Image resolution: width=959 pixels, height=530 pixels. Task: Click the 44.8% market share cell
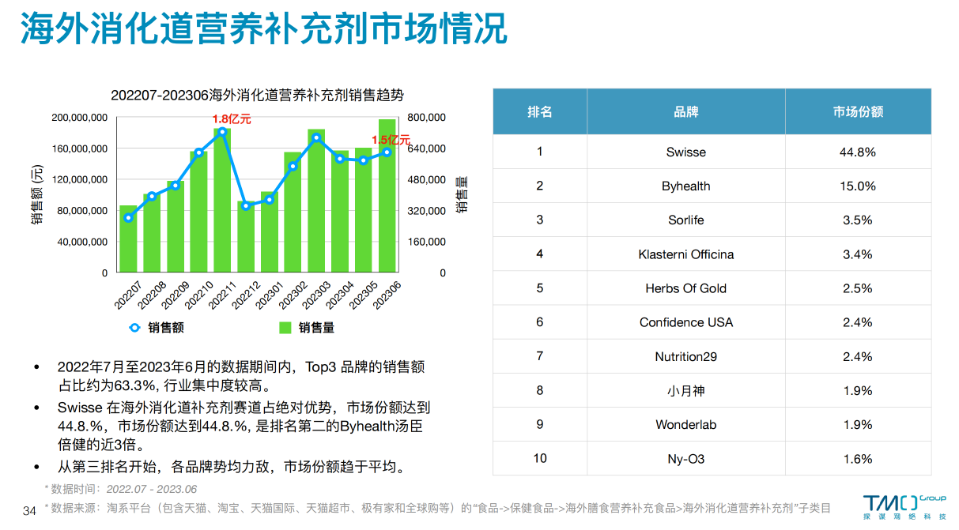(x=858, y=152)
